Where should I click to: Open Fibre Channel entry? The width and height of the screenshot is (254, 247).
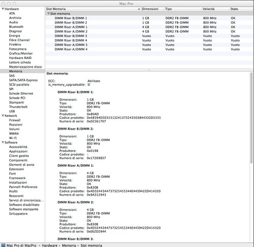(x=19, y=40)
